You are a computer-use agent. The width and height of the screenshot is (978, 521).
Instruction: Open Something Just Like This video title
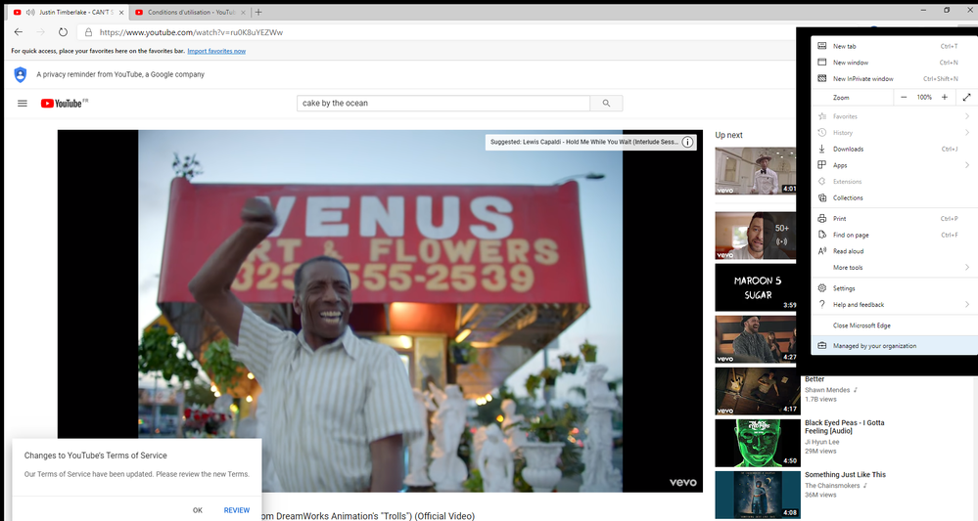click(845, 474)
